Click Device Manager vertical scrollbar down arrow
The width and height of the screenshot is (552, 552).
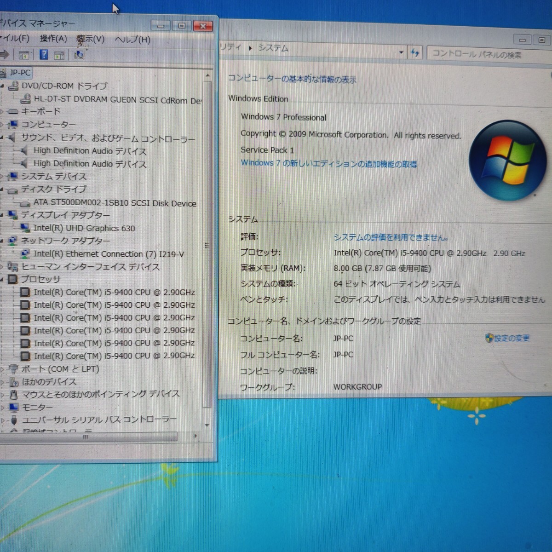[x=207, y=425]
